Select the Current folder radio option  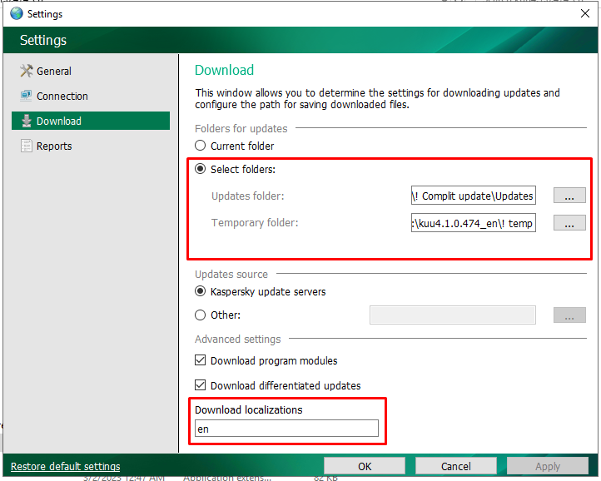200,146
